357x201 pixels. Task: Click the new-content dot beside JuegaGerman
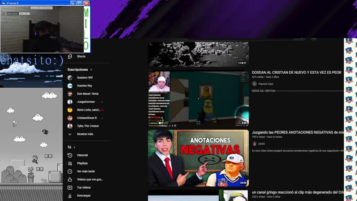coord(102,102)
